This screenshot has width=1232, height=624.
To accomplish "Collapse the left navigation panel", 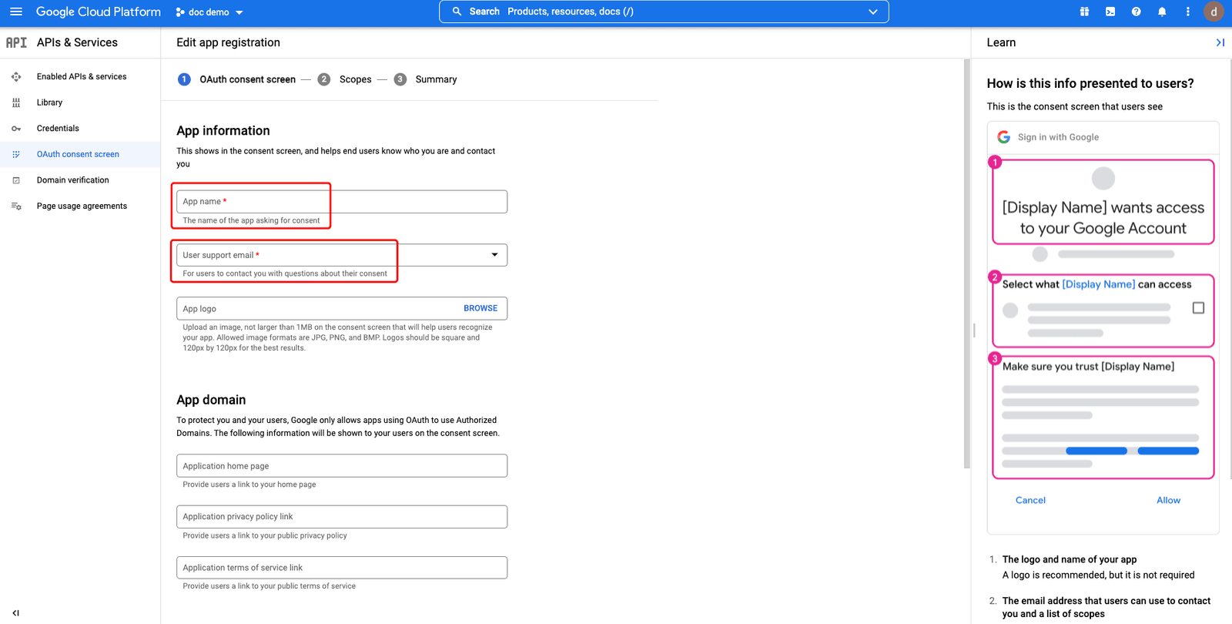I will (x=15, y=613).
